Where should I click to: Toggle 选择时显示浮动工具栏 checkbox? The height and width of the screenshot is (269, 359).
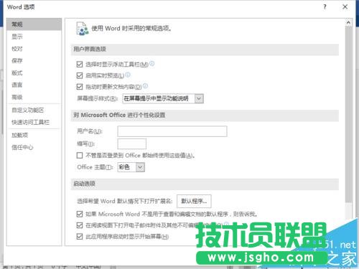coord(80,65)
